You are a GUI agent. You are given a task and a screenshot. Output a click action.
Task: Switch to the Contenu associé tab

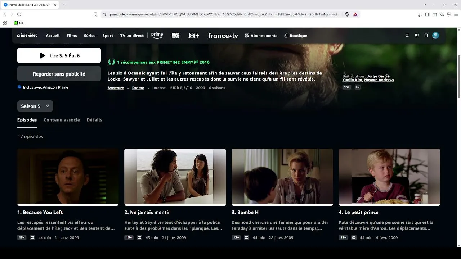(x=62, y=120)
